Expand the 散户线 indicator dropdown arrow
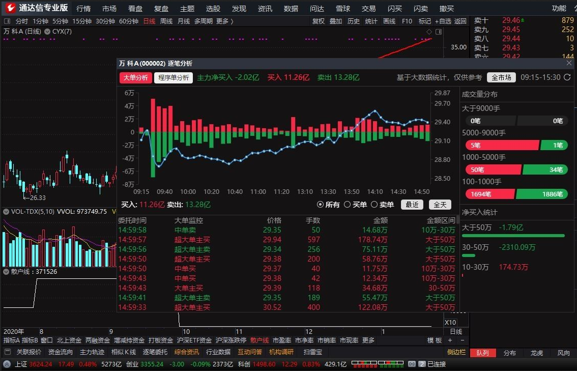This screenshot has height=371, width=577. 6,272
